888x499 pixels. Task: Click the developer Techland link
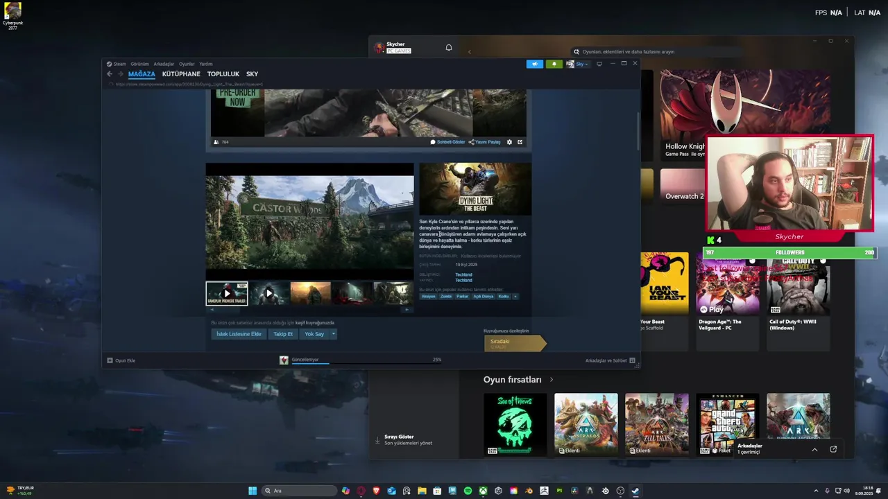pyautogui.click(x=463, y=275)
